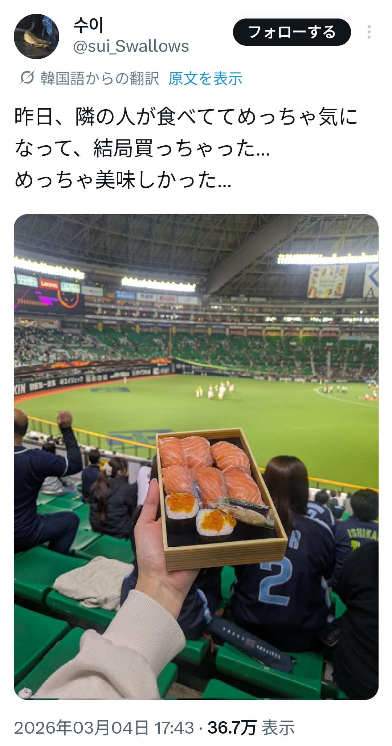This screenshot has height=746, width=392.
Task: Select the tweet line starting 昨日、隣の人が
Action: coord(186,117)
